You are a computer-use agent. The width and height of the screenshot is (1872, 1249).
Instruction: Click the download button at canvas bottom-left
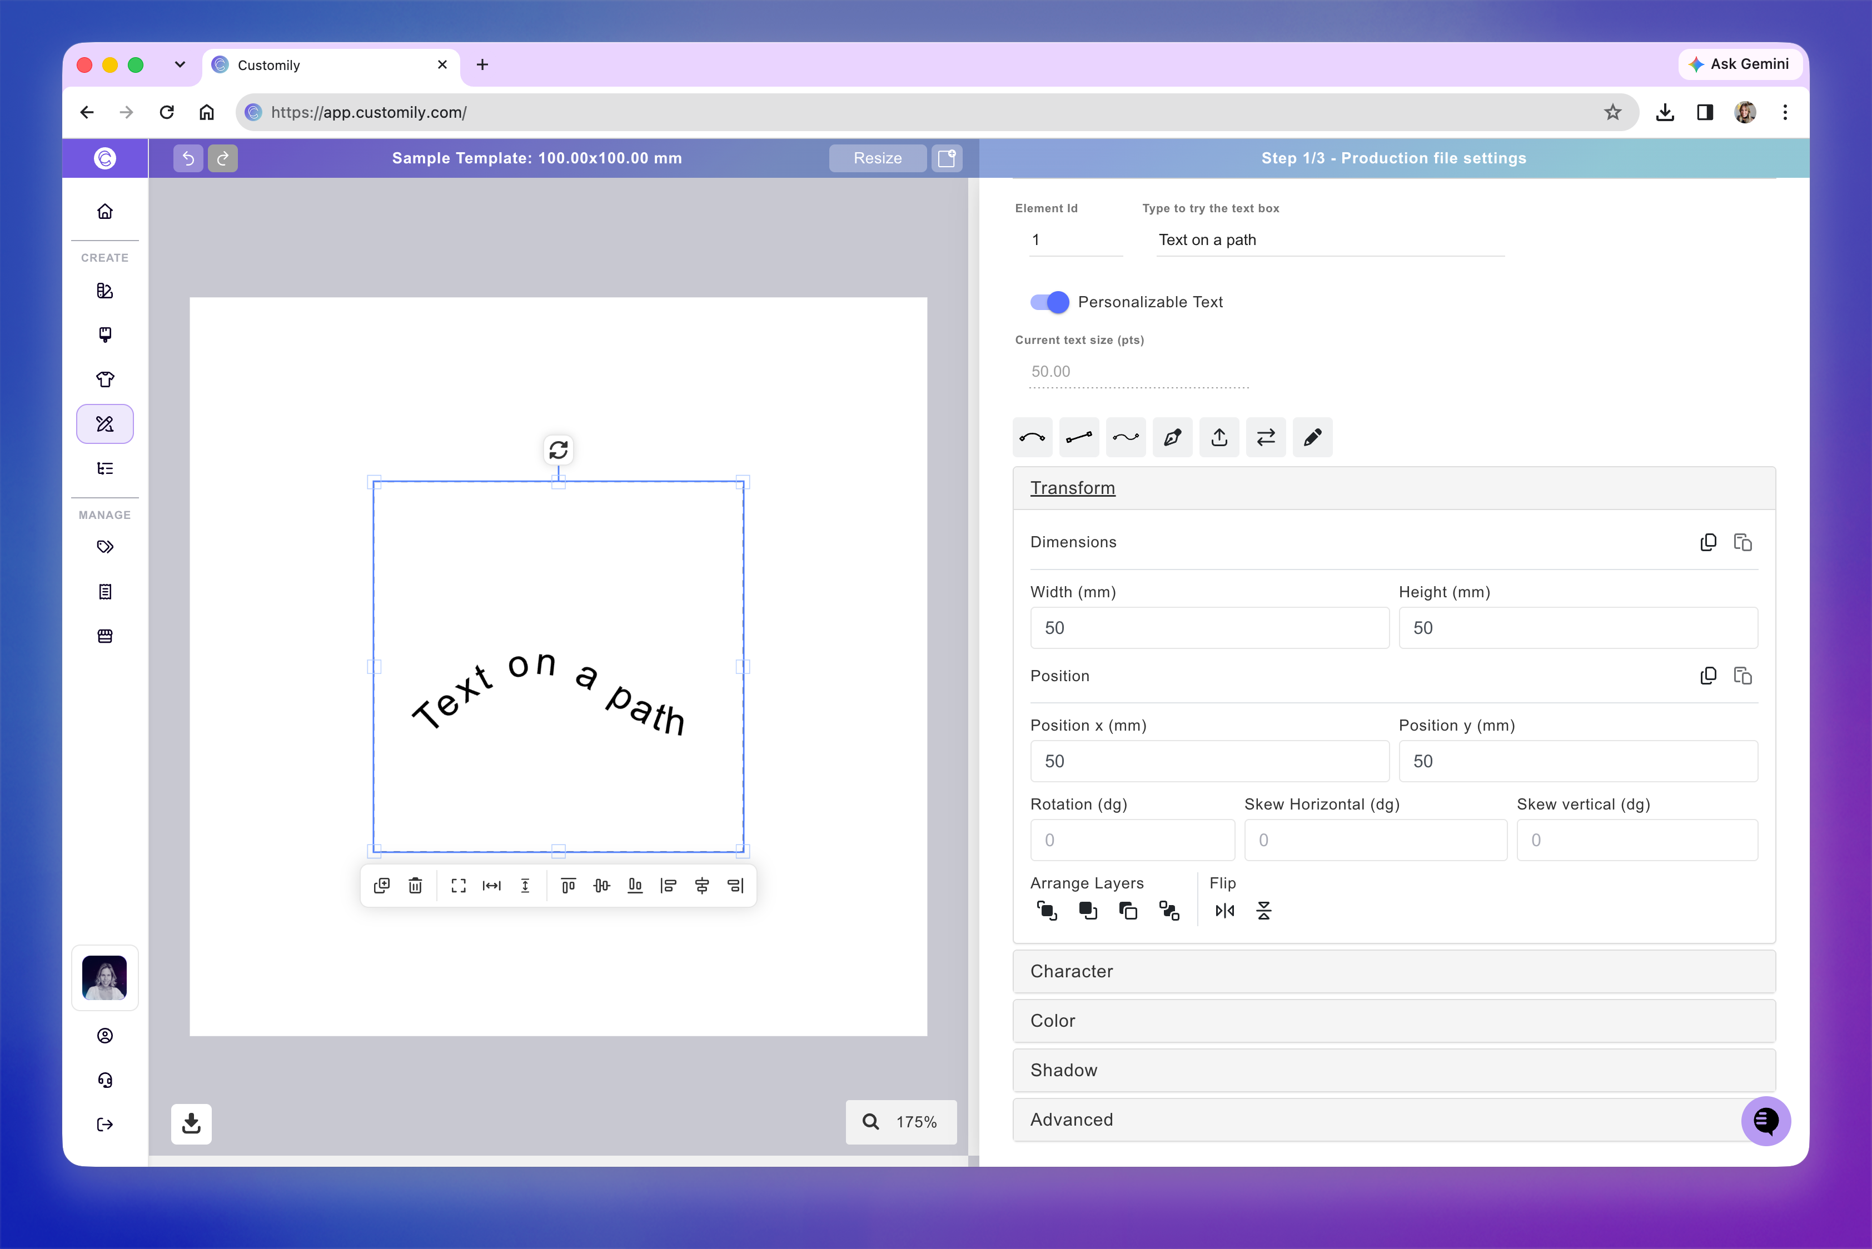191,1124
